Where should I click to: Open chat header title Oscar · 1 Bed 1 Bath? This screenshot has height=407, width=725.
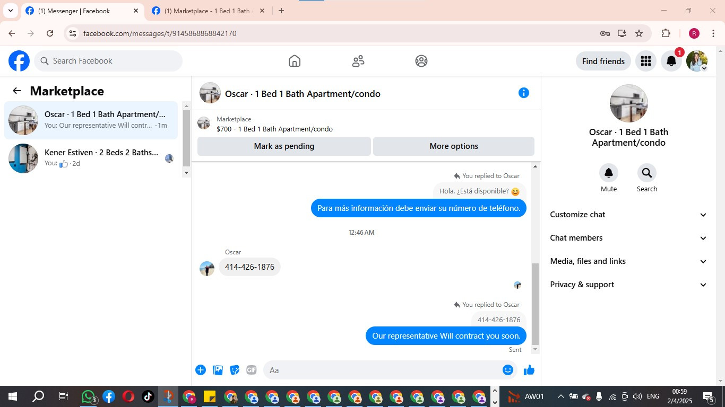(x=303, y=94)
